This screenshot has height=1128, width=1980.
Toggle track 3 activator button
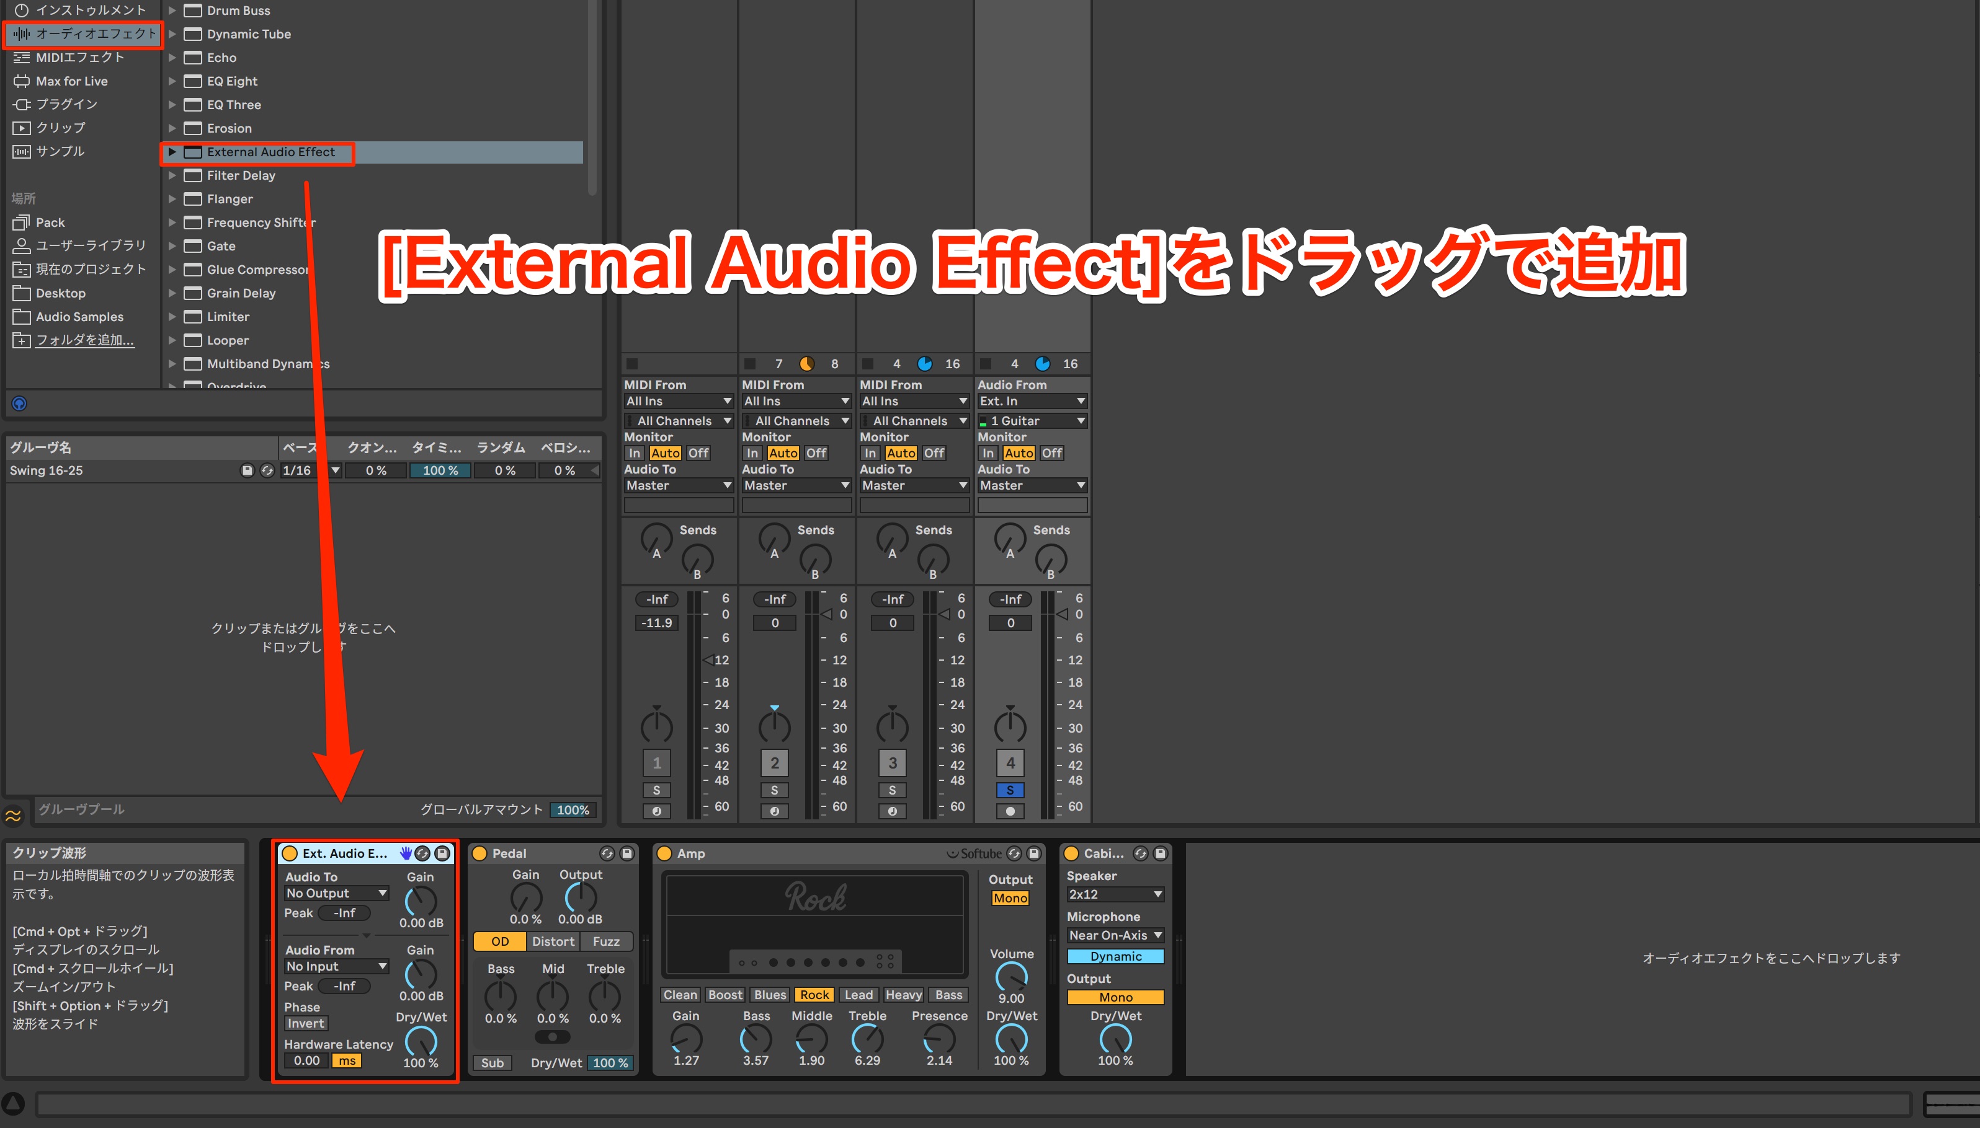click(x=893, y=763)
